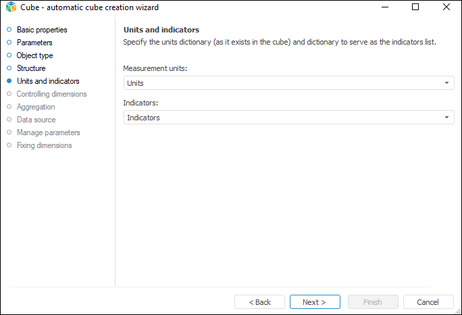This screenshot has width=462, height=315.
Task: Click the Object type step bullet
Action: pyautogui.click(x=9, y=55)
